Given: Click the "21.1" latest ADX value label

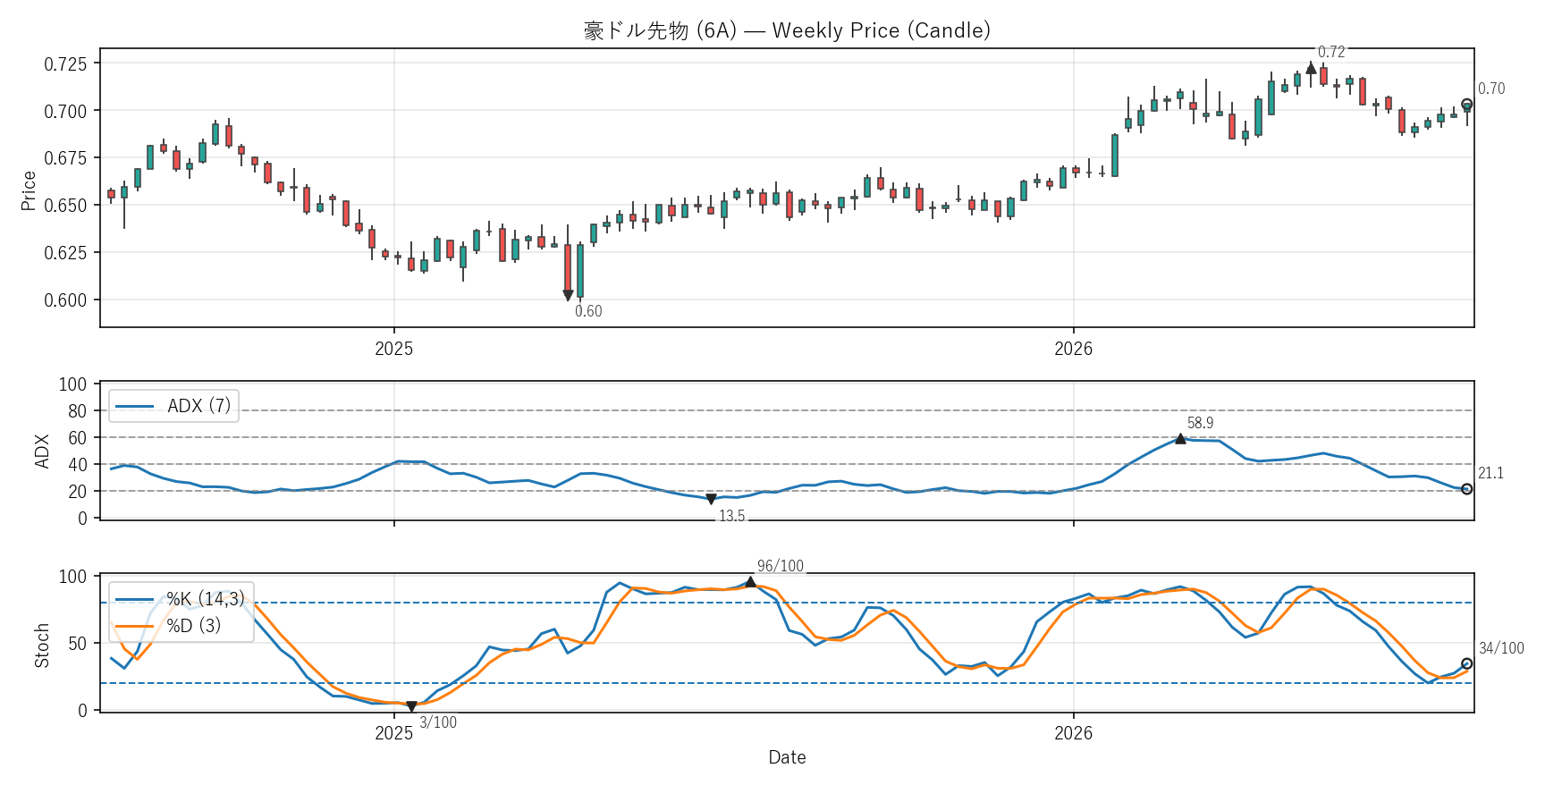Looking at the screenshot, I should (1490, 473).
